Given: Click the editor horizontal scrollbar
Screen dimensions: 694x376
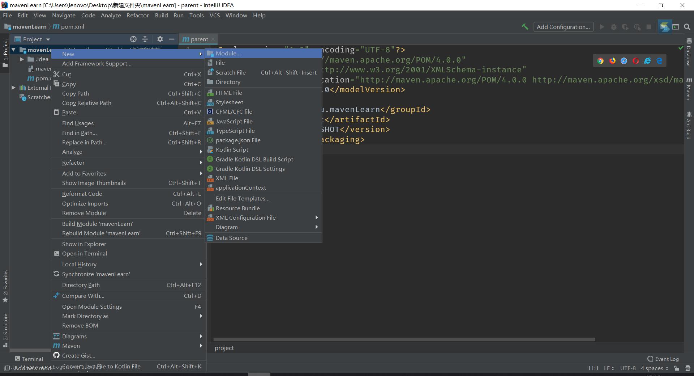Looking at the screenshot, I should point(404,339).
